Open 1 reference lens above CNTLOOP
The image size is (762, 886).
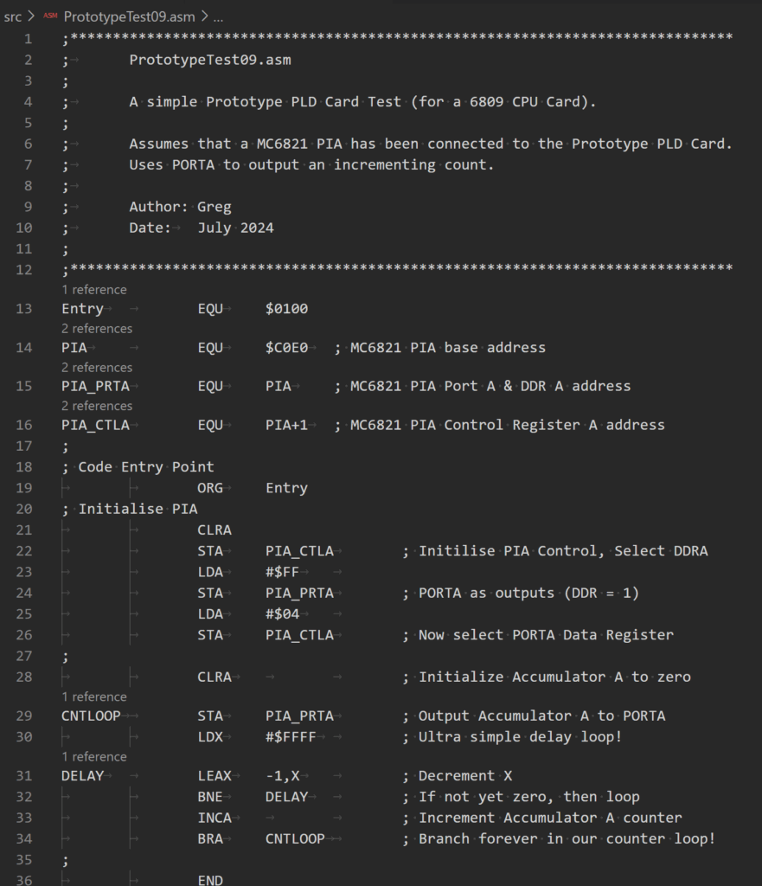[93, 697]
